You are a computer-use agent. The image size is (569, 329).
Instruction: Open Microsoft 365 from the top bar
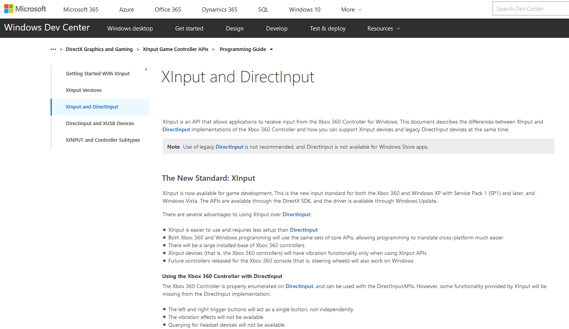(81, 10)
